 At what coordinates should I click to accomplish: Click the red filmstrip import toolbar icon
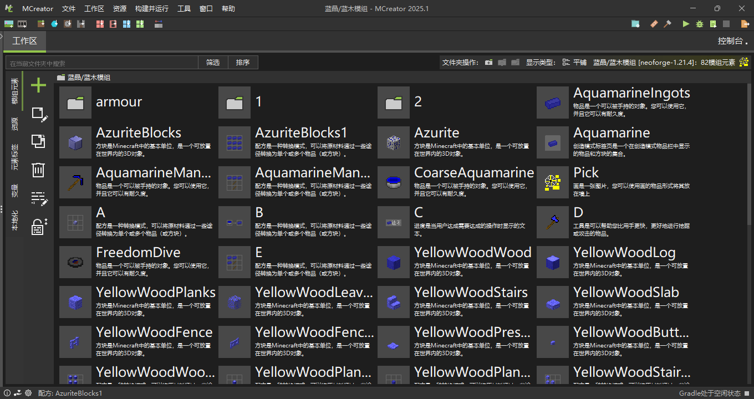[113, 24]
